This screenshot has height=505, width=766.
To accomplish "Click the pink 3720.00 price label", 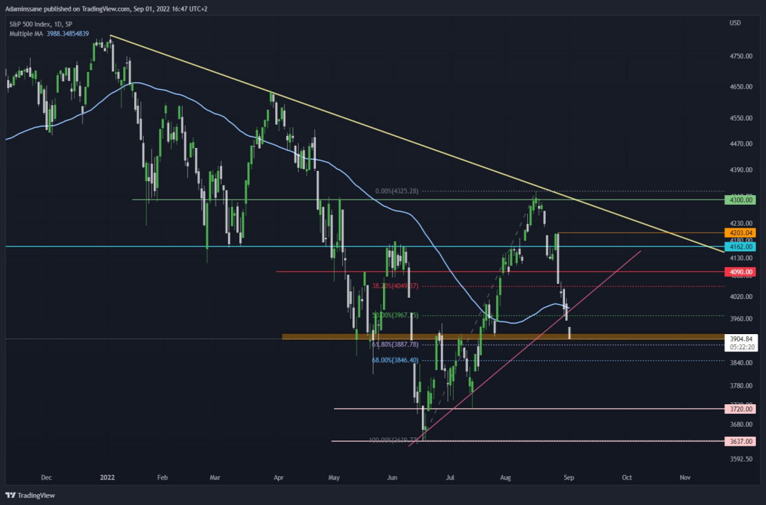I will point(740,409).
